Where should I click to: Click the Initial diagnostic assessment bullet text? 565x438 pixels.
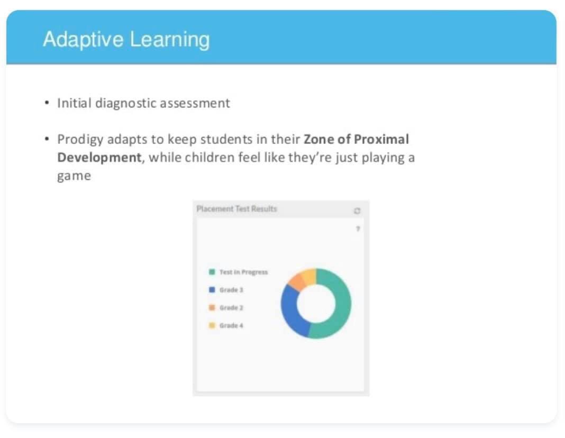143,103
